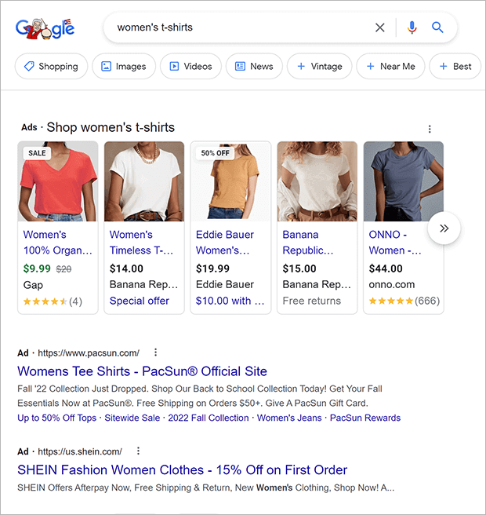Click the 50% OFF badge
486x515 pixels.
[x=215, y=153]
